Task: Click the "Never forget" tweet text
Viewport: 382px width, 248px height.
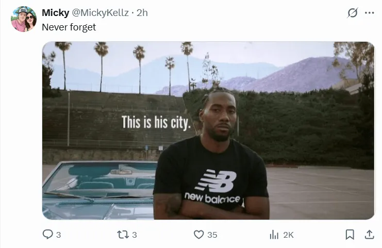Action: click(69, 27)
